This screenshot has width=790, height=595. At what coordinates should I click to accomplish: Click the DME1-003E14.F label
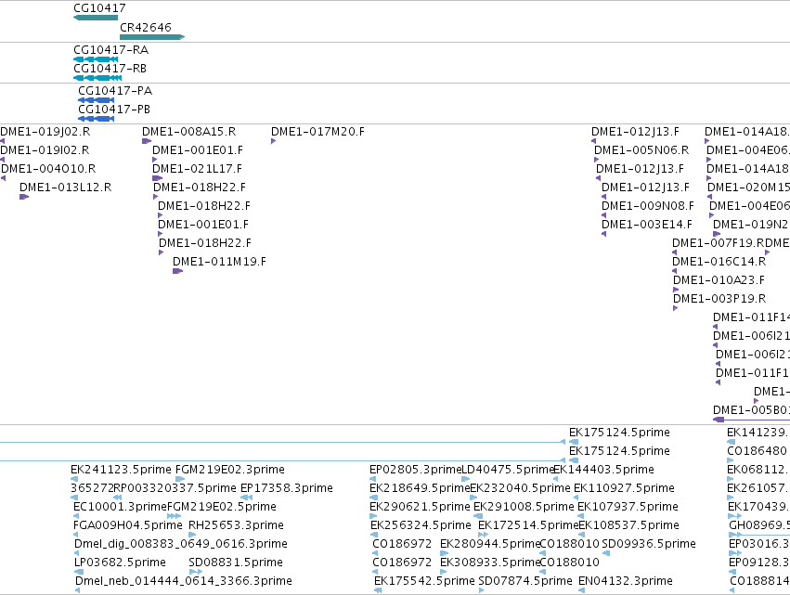pos(647,226)
